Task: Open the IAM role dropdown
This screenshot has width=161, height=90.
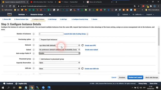Action: (x=59, y=68)
